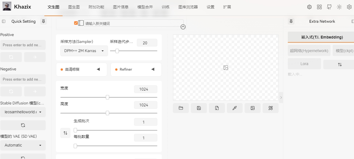The width and height of the screenshot is (354, 159).
Task: Click the 生成批次 value field
Action: tap(145, 122)
